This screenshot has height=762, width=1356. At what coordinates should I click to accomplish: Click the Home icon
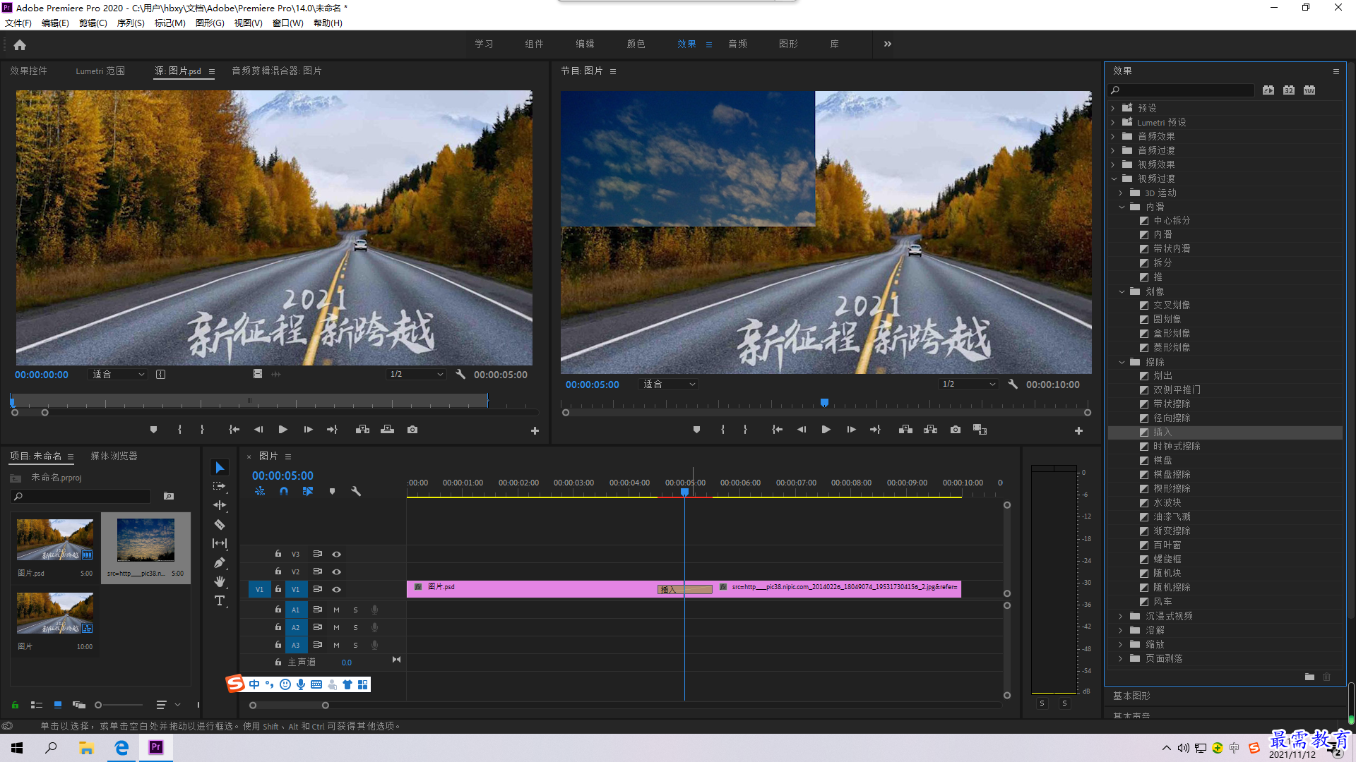[20, 44]
